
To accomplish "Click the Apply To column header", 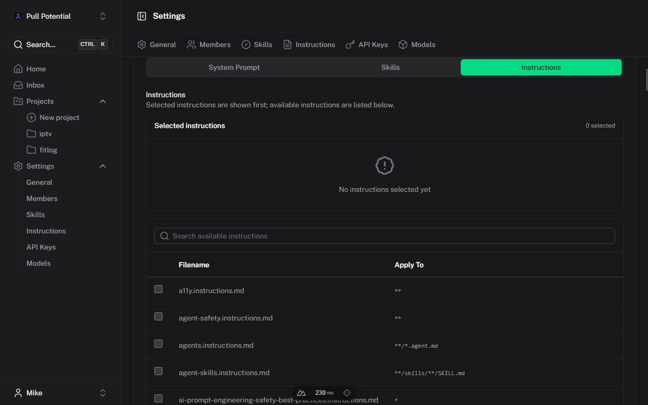I will click(409, 265).
